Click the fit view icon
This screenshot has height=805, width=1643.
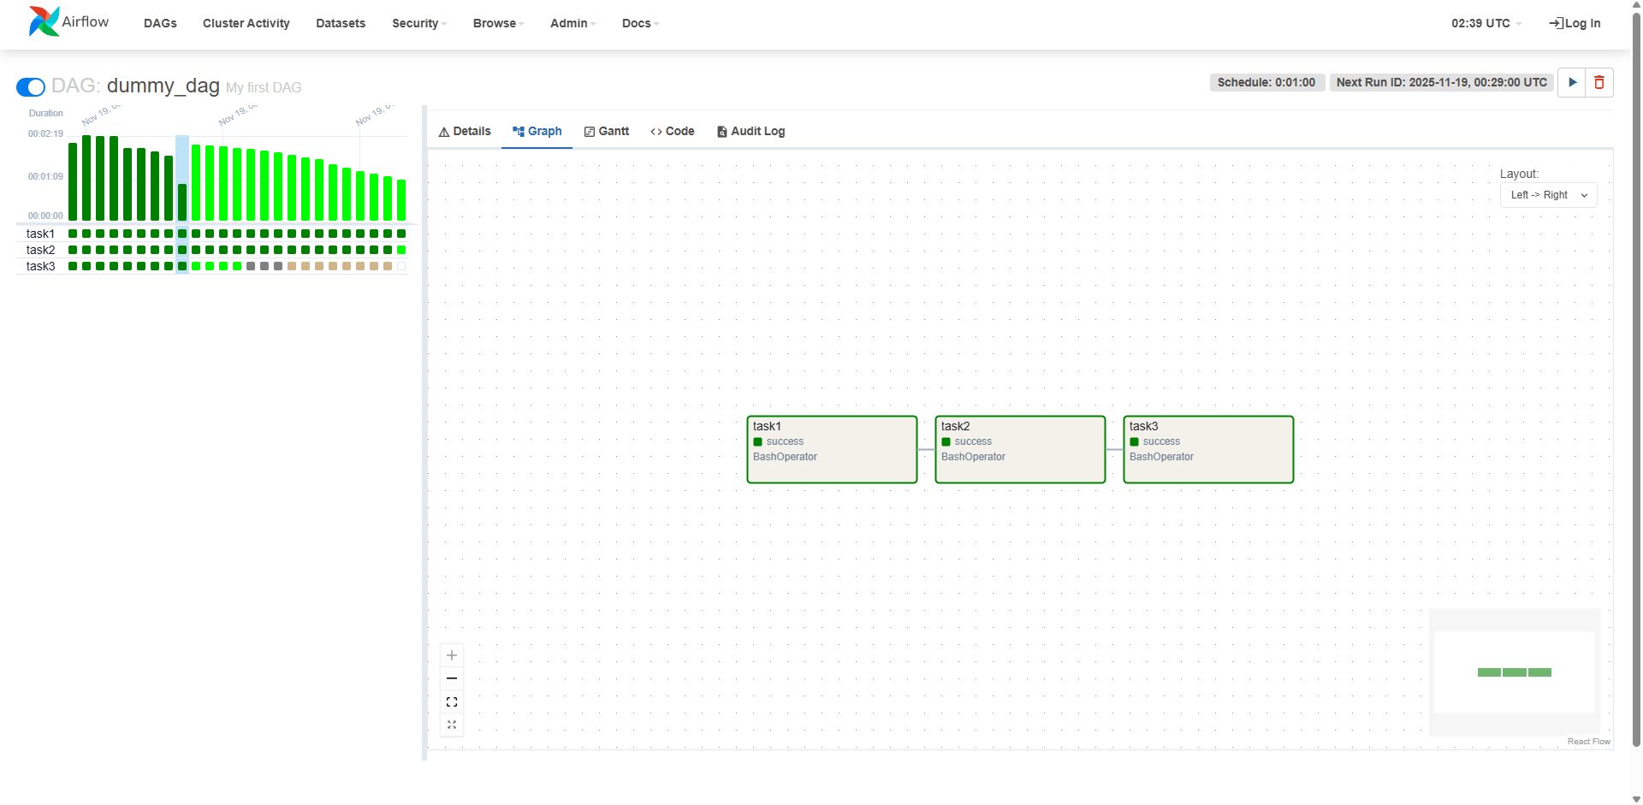[452, 701]
